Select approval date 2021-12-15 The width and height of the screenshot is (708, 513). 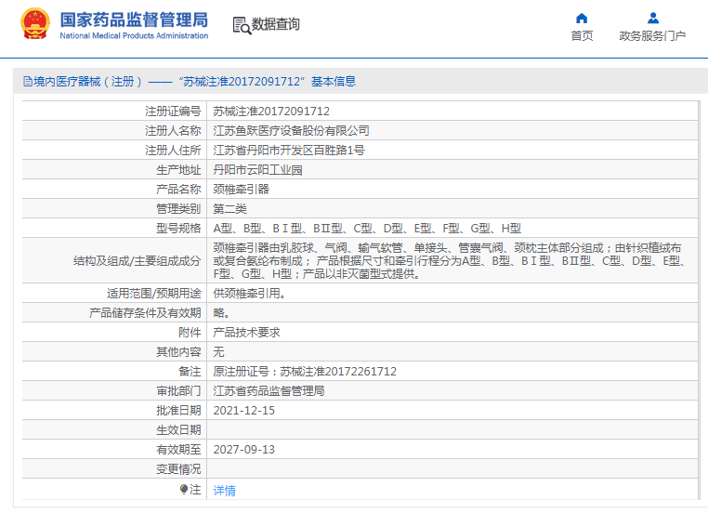coord(243,411)
